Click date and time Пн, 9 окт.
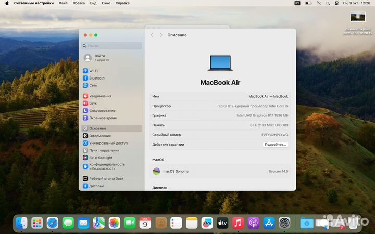The height and width of the screenshot is (234, 375). (x=356, y=3)
